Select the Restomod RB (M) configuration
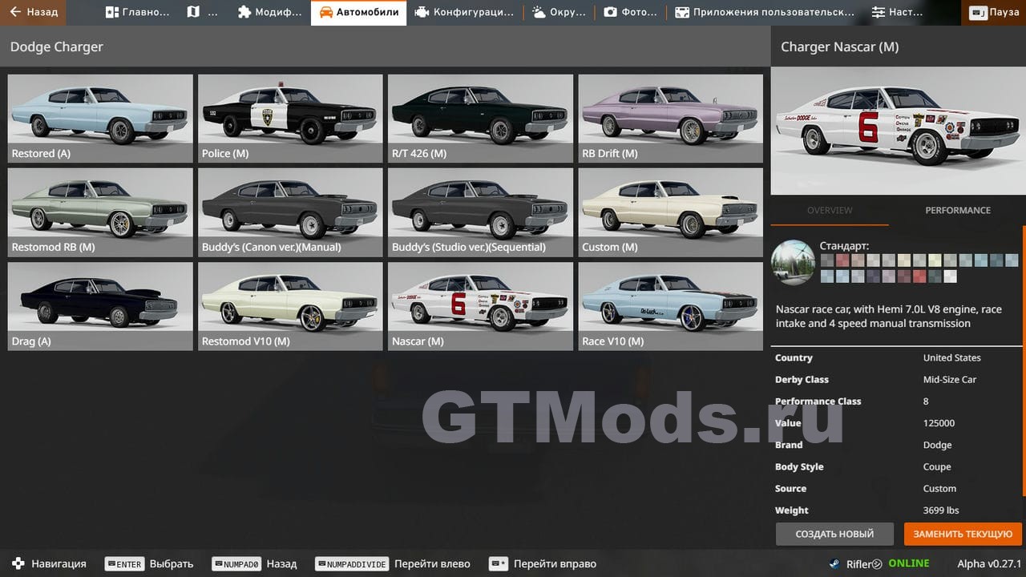This screenshot has height=577, width=1026. (100, 212)
